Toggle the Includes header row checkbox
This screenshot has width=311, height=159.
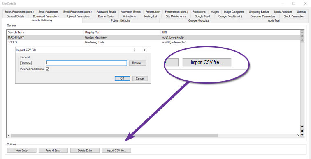point(48,69)
